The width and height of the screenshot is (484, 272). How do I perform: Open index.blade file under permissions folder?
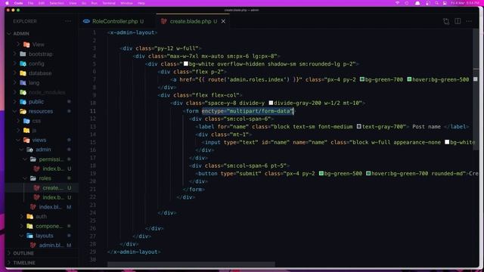click(53, 168)
